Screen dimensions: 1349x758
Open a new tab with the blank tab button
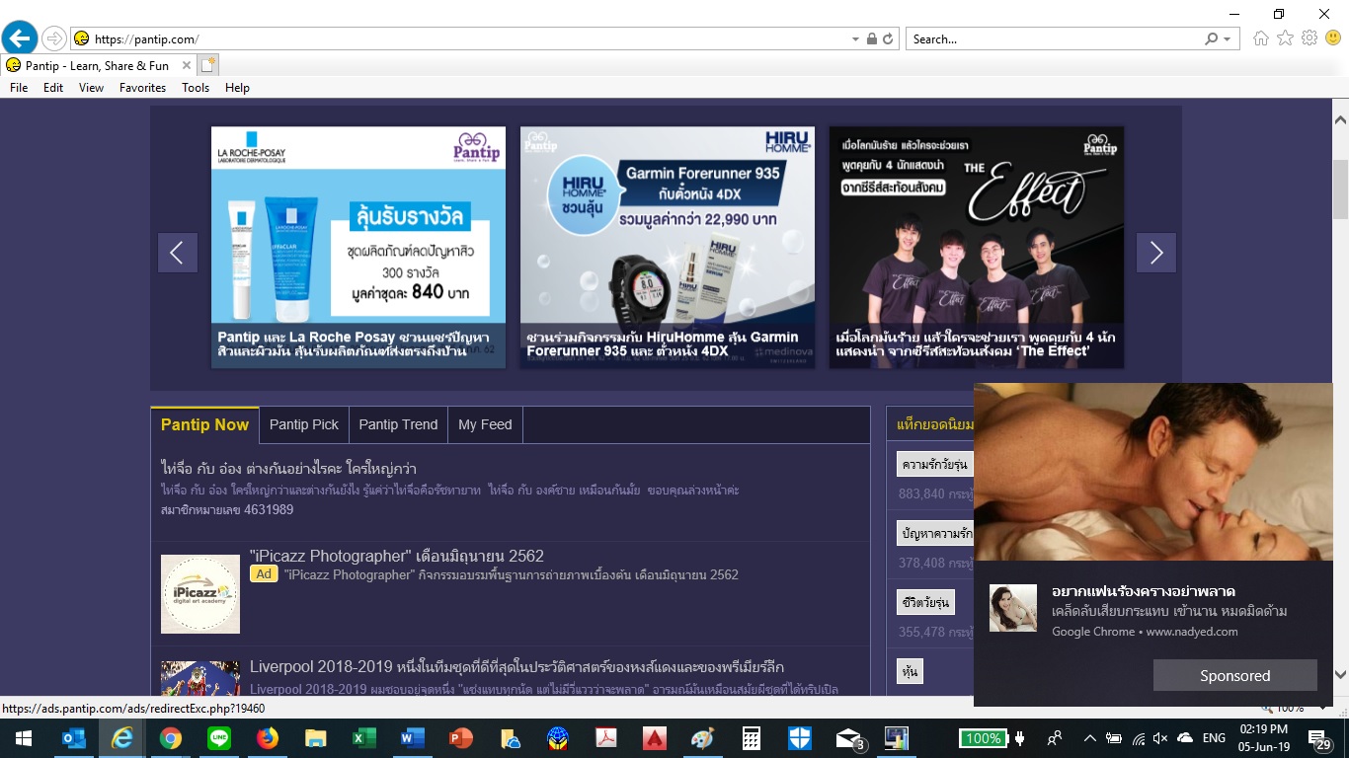pyautogui.click(x=207, y=65)
